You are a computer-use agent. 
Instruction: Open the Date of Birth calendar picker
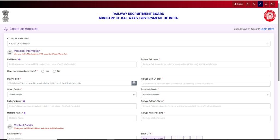134,83
